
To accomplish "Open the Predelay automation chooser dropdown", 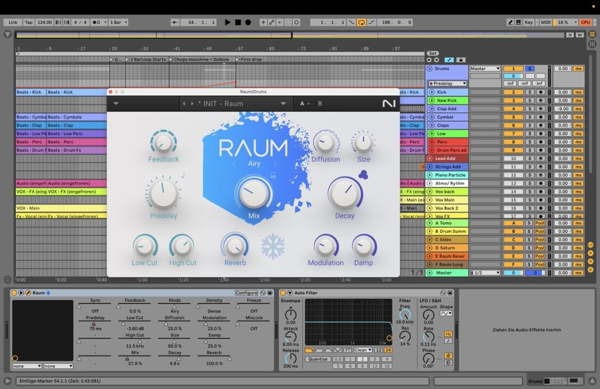I will tap(447, 83).
